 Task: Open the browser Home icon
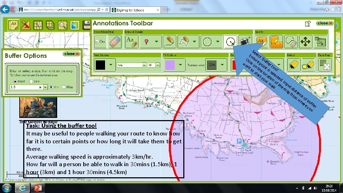(327, 10)
